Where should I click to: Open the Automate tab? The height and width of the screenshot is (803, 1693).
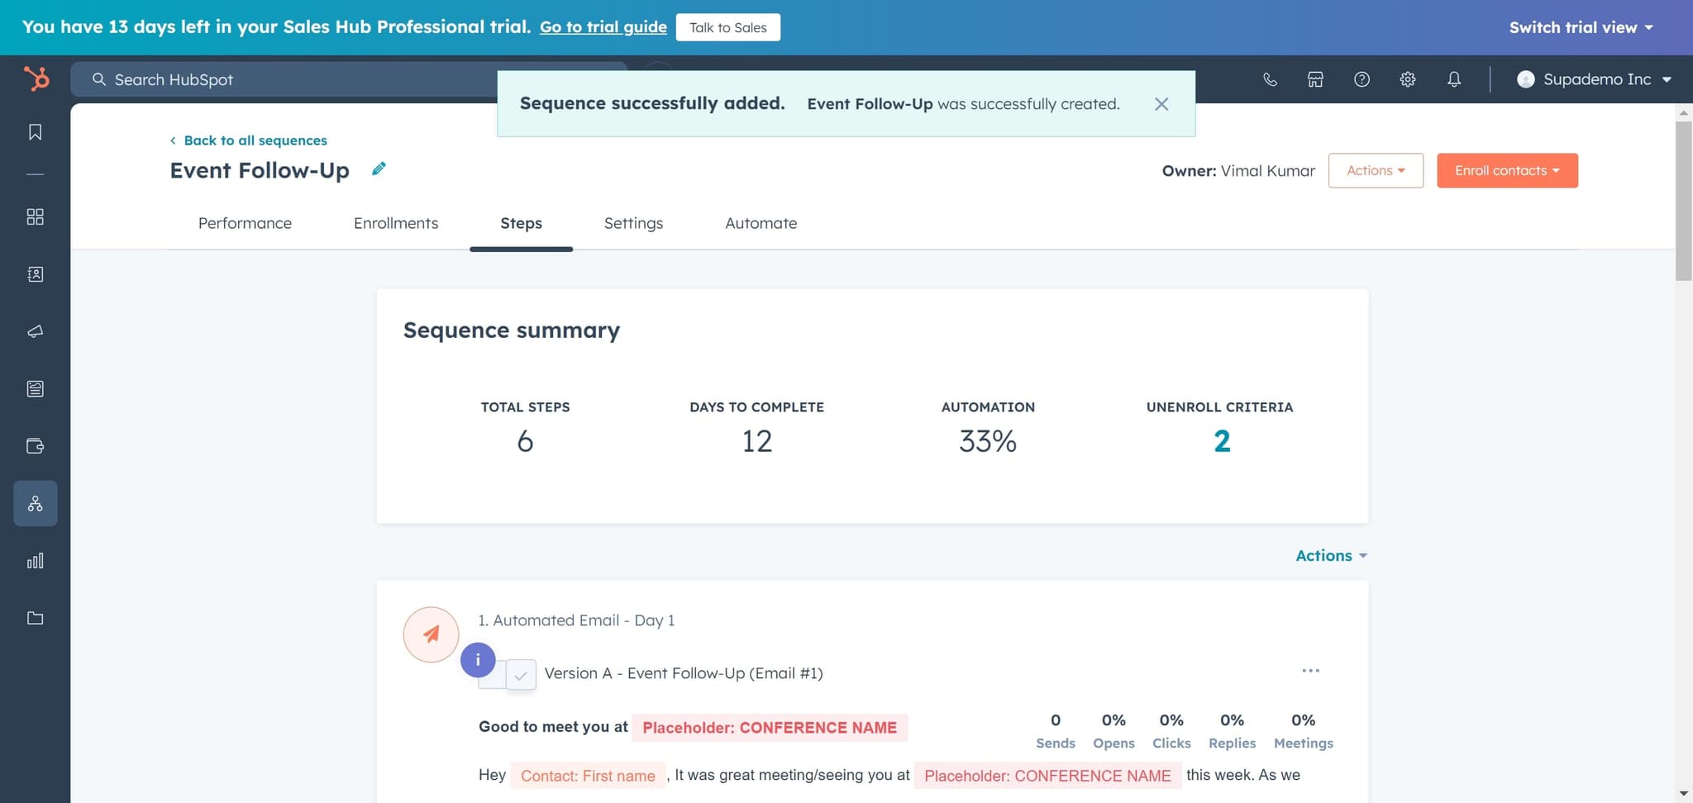pos(761,223)
